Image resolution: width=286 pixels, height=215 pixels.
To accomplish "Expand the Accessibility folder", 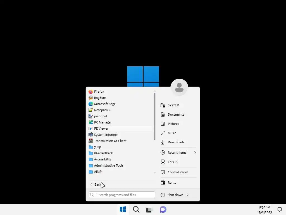I will point(120,159).
